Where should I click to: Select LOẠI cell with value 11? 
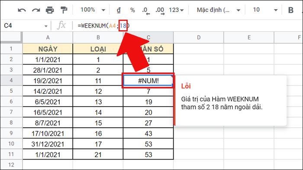pos(98,81)
